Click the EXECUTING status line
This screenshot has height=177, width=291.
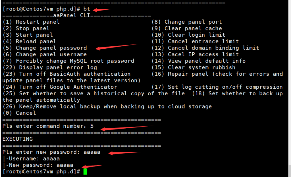18,139
